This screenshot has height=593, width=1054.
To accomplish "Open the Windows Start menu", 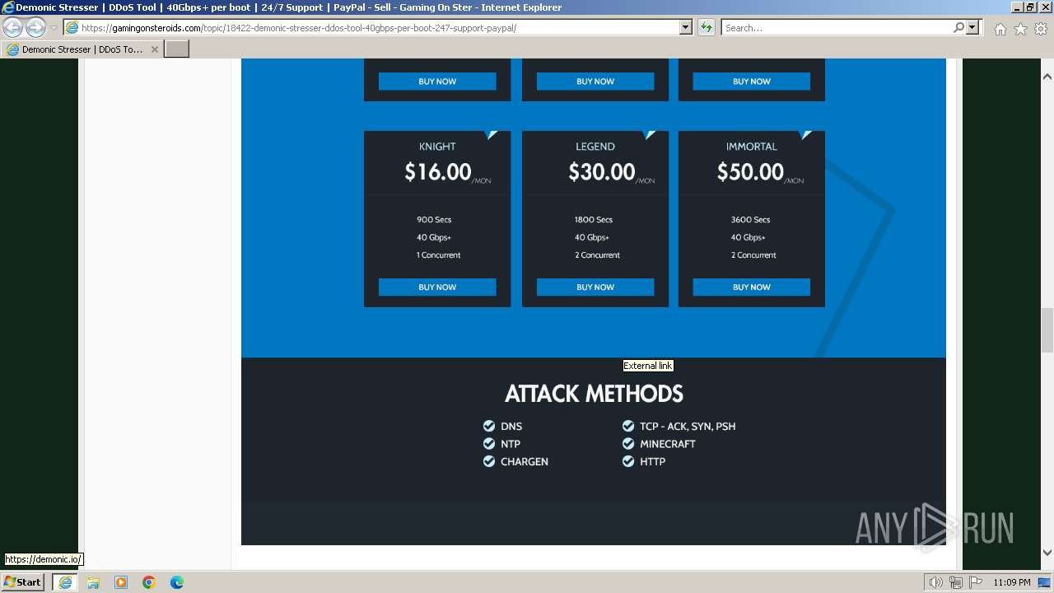I will (22, 582).
